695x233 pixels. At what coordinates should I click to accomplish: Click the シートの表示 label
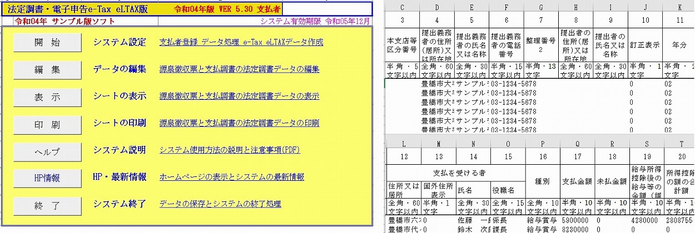pyautogui.click(x=120, y=96)
